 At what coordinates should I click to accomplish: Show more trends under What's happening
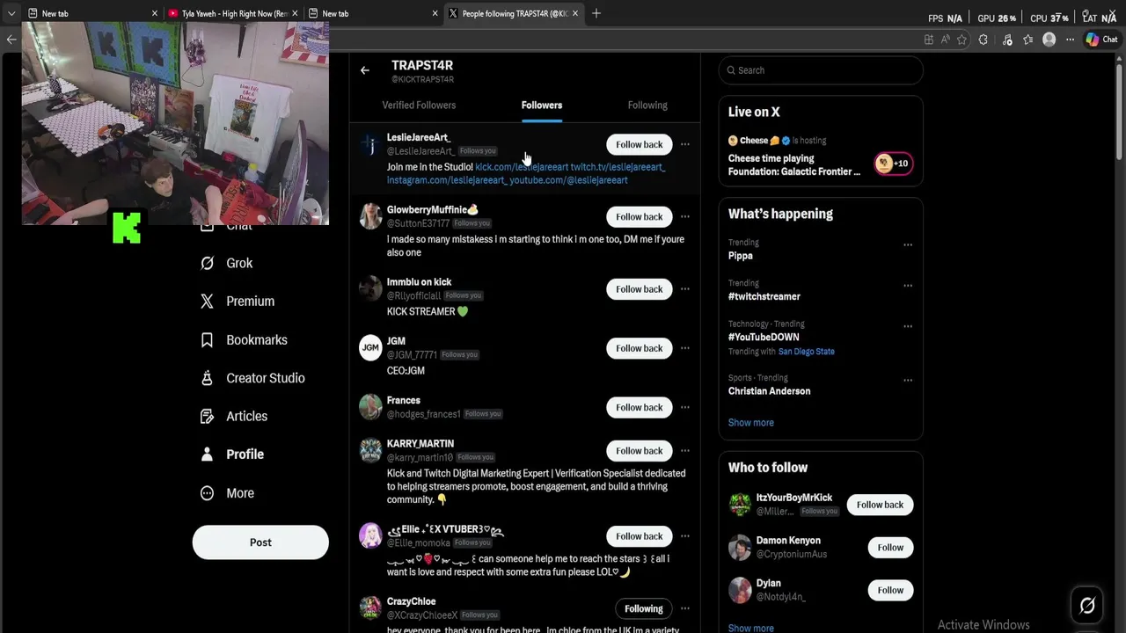coord(751,423)
